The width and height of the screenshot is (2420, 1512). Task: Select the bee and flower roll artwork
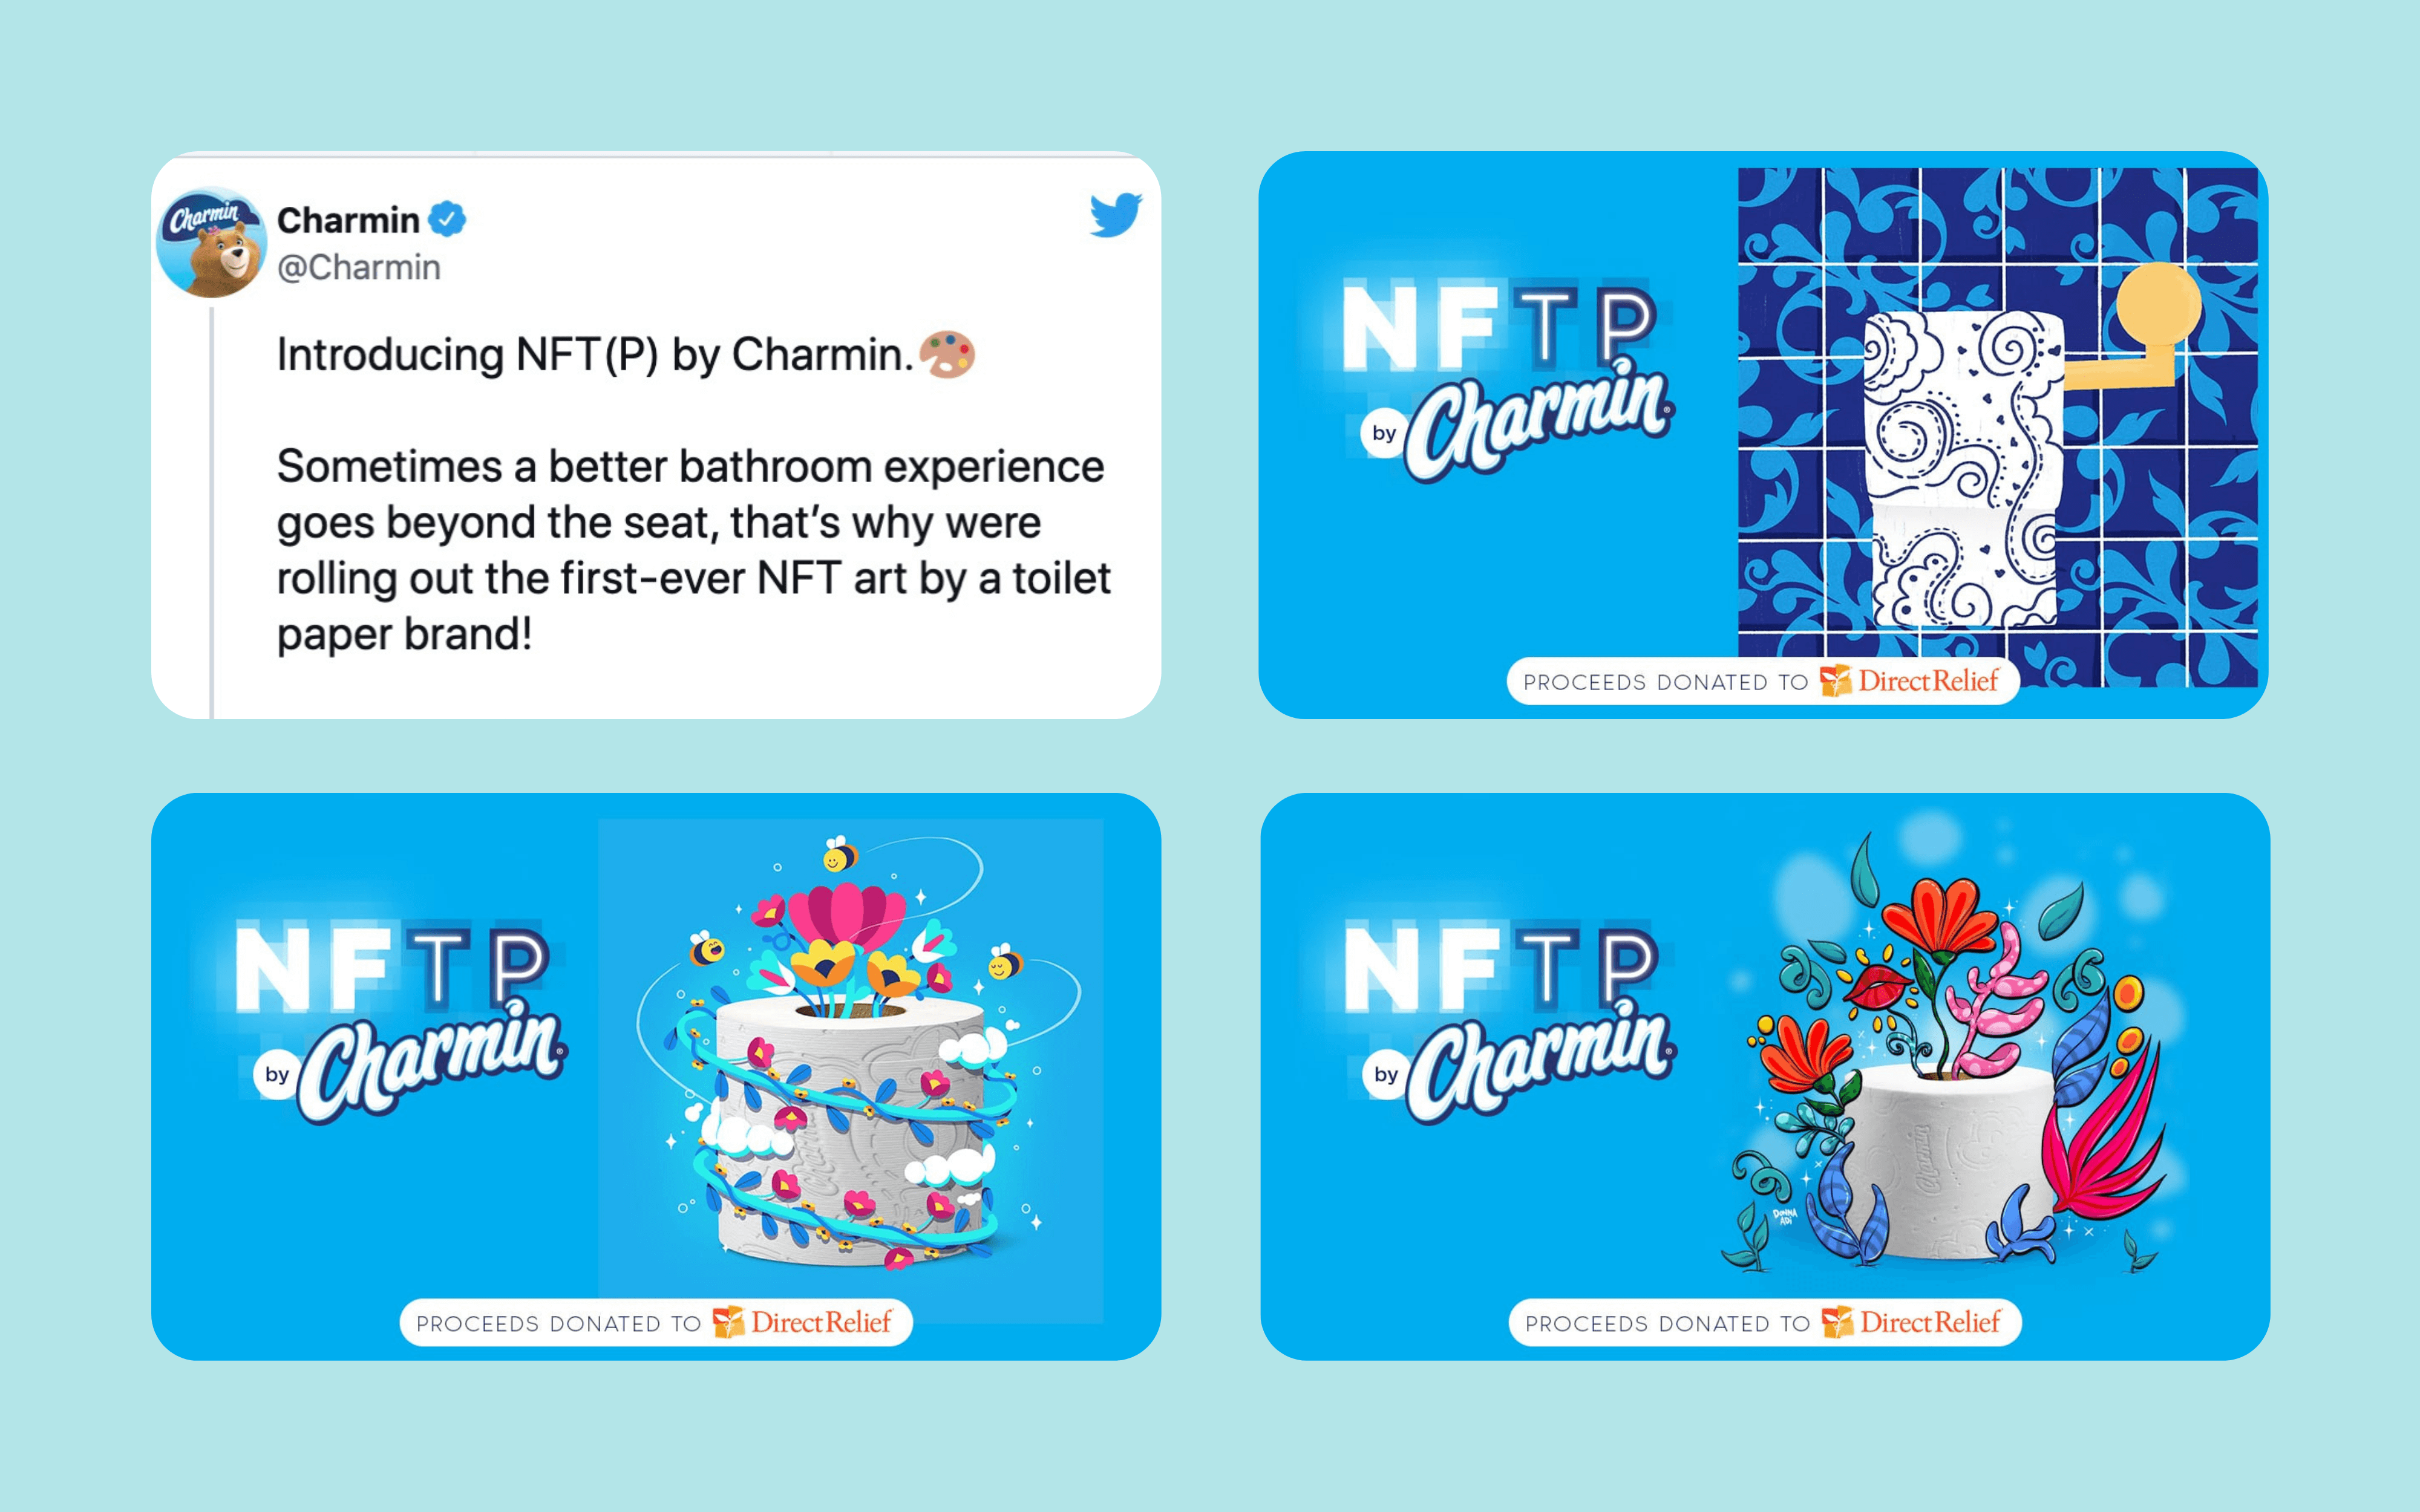point(851,1071)
